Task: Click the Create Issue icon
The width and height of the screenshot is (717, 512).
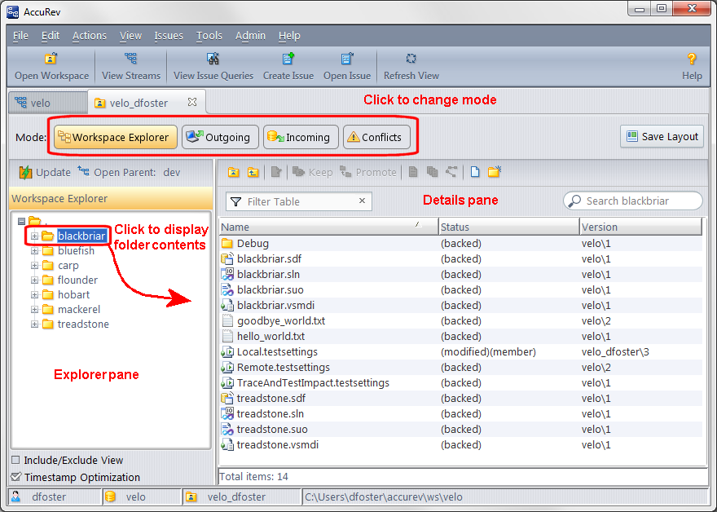Action: pyautogui.click(x=288, y=60)
